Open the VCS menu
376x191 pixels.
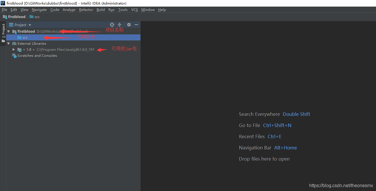pyautogui.click(x=134, y=10)
